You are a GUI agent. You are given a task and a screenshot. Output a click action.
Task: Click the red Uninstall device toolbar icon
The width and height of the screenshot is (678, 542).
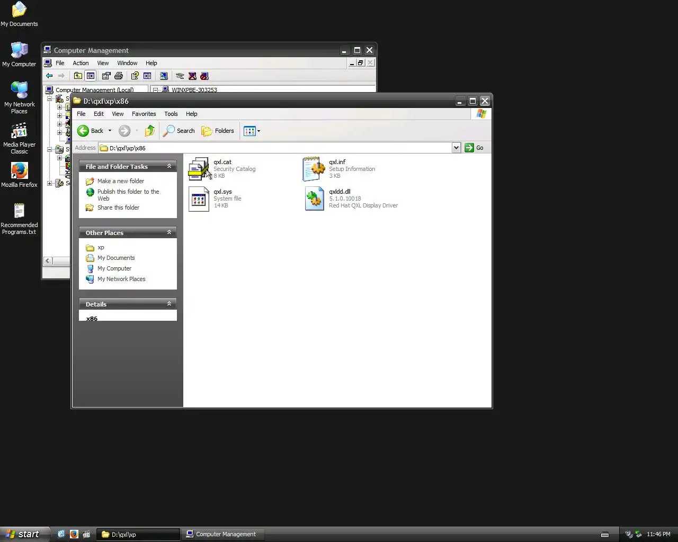tap(192, 76)
